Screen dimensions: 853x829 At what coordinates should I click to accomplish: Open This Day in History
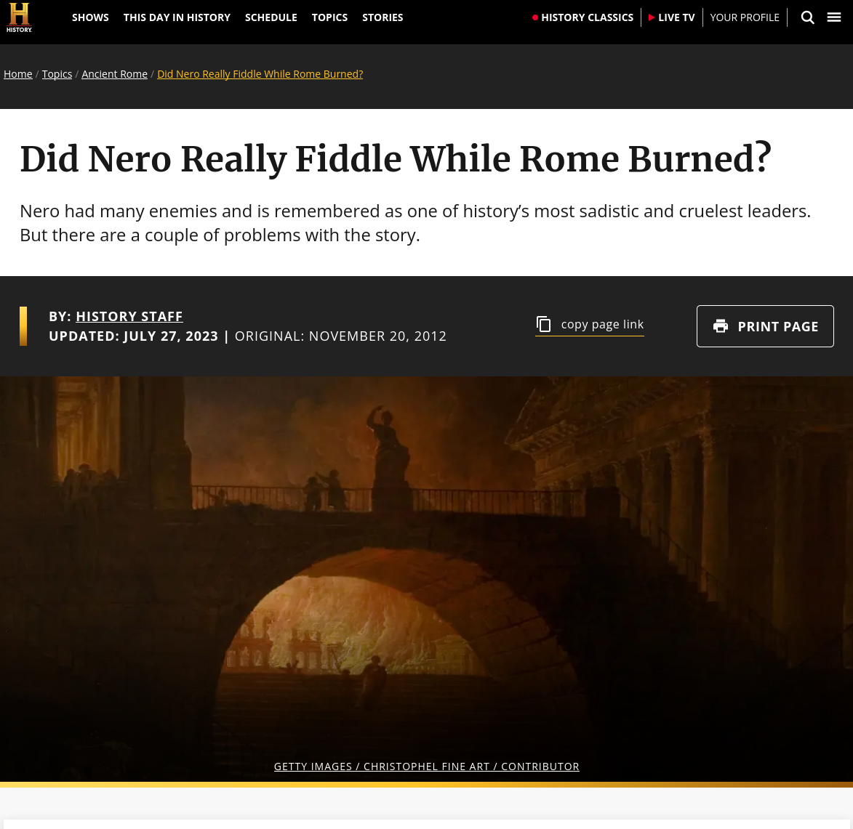point(177,17)
